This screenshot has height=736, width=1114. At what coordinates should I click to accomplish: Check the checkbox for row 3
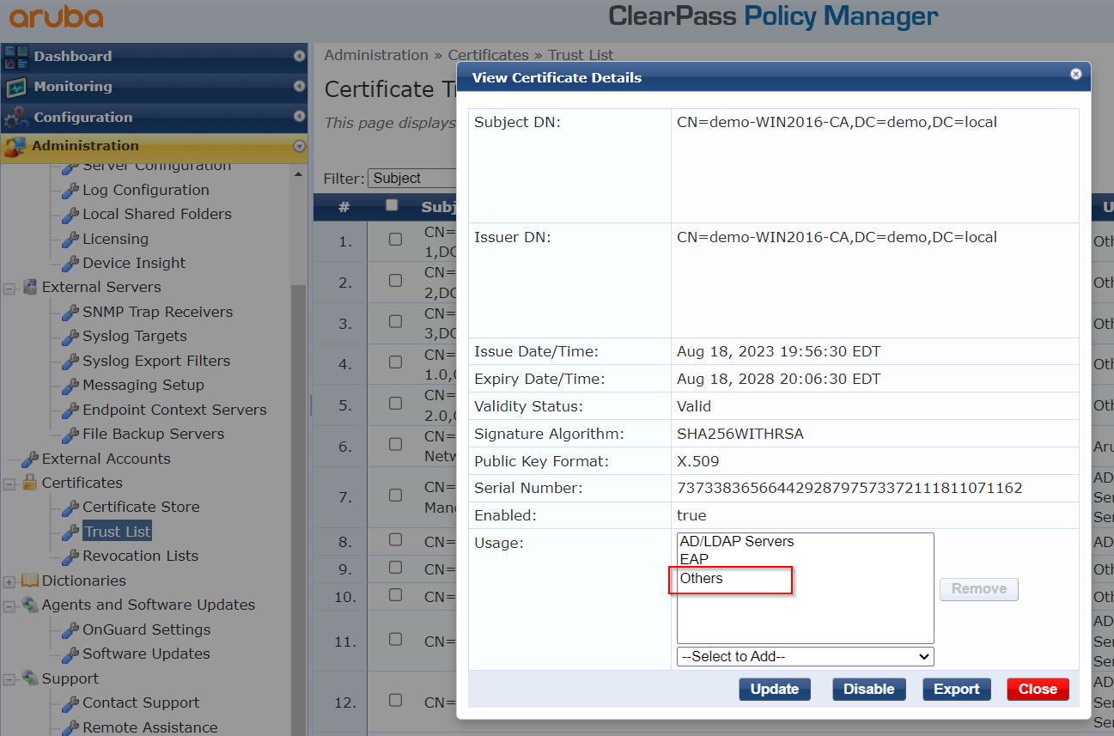pyautogui.click(x=395, y=321)
